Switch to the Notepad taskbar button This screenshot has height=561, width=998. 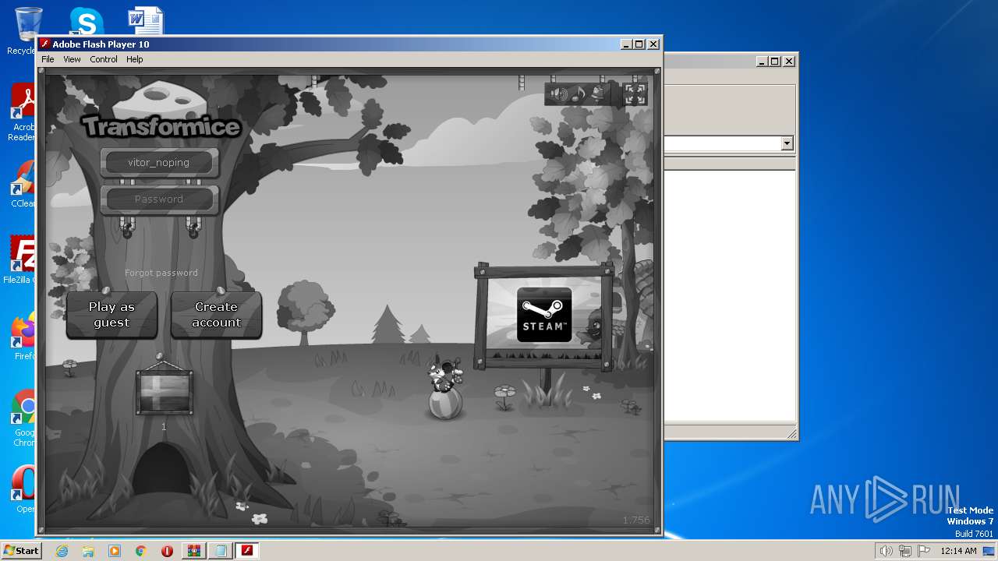pos(221,551)
